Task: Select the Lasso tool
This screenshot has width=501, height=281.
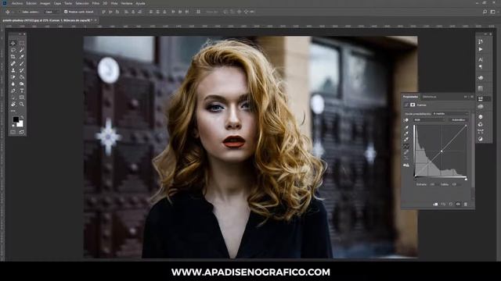Action: 13,50
